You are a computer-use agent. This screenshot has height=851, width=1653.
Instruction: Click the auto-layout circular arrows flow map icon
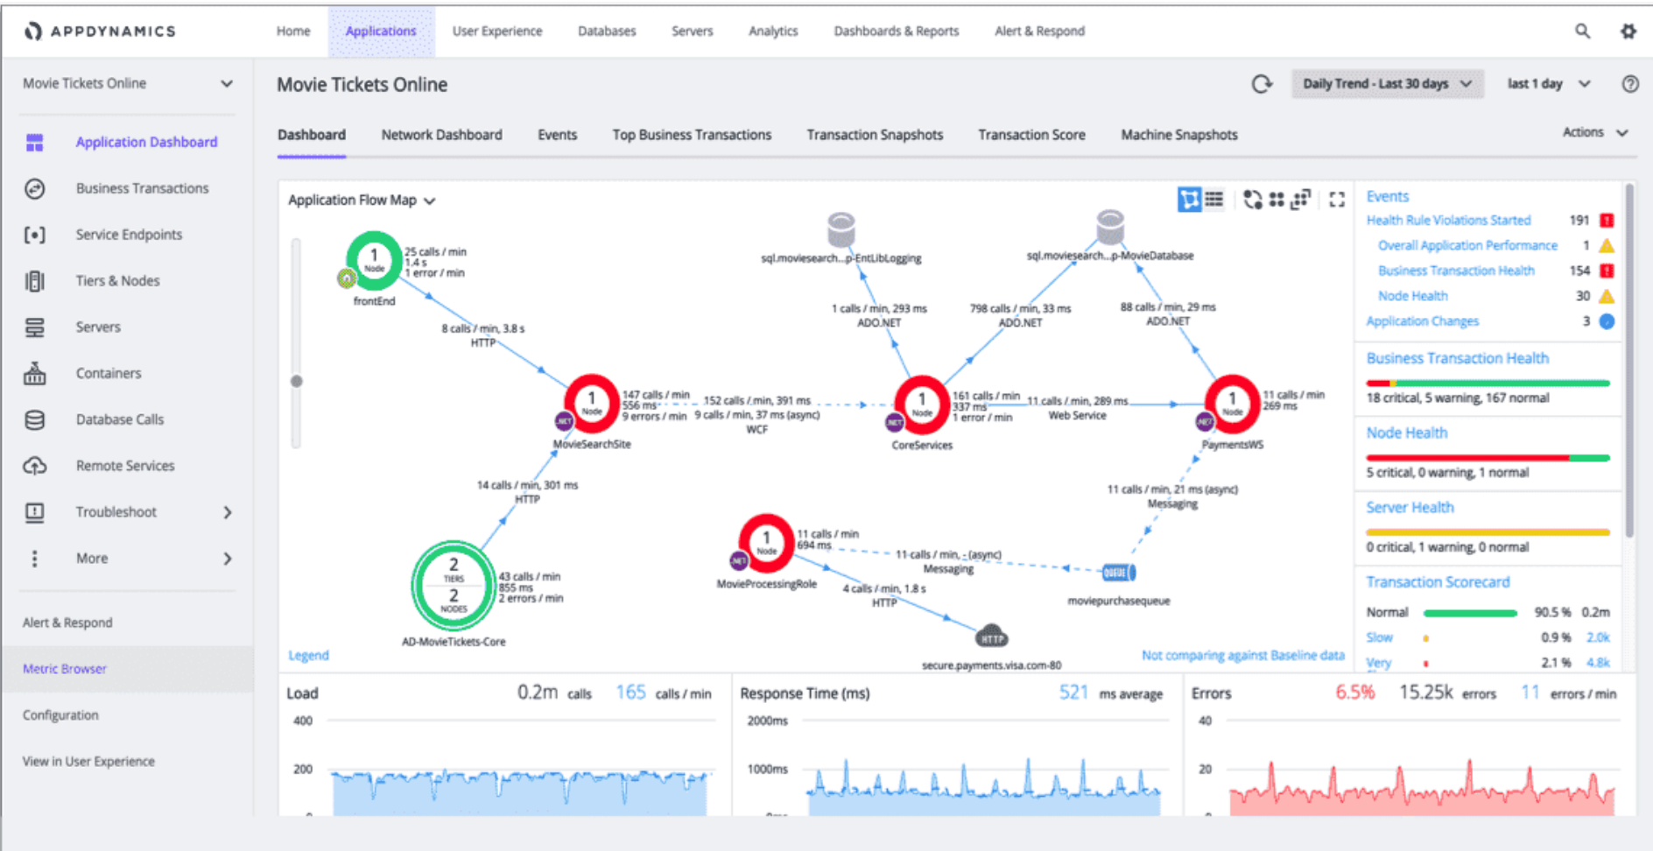click(1253, 200)
